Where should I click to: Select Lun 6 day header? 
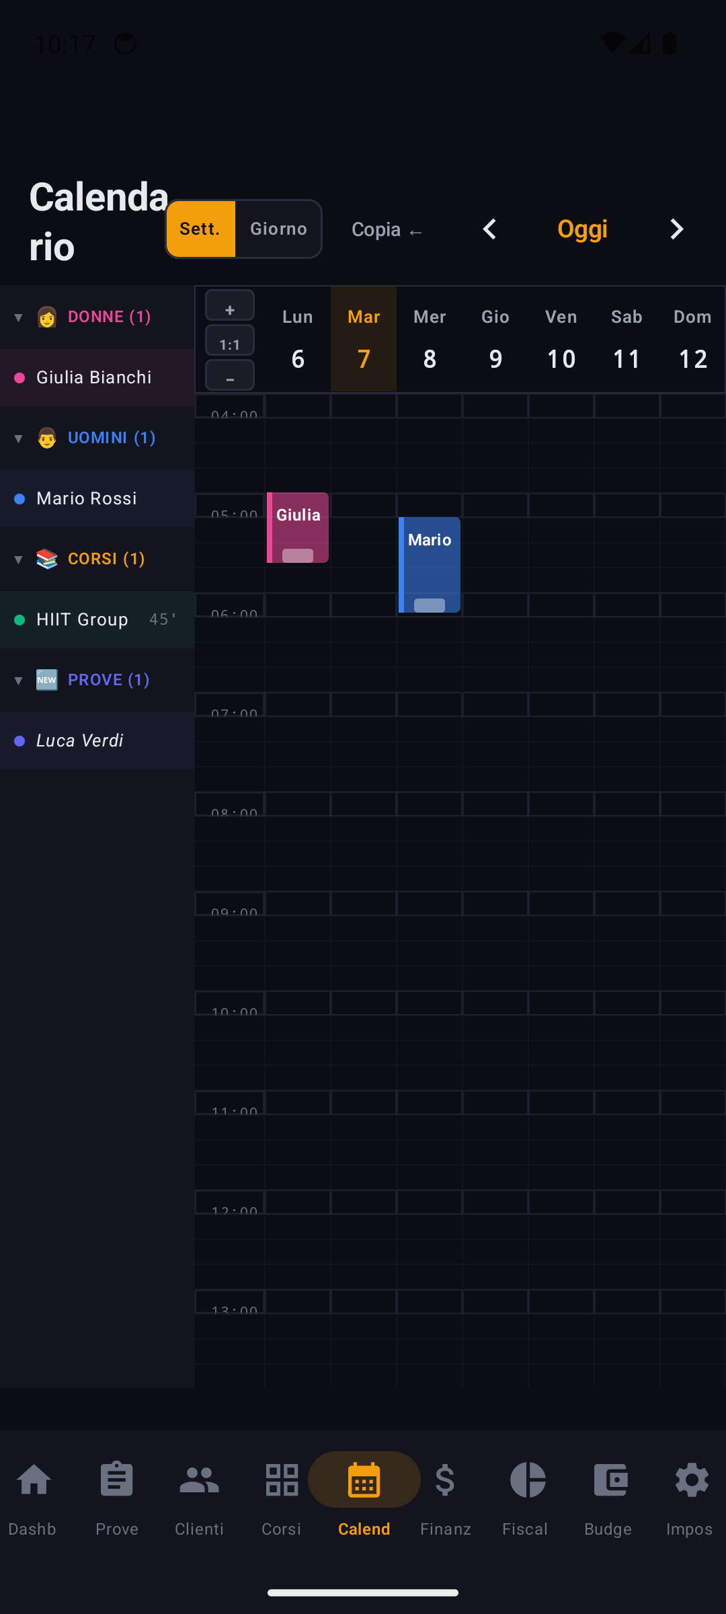coord(298,339)
